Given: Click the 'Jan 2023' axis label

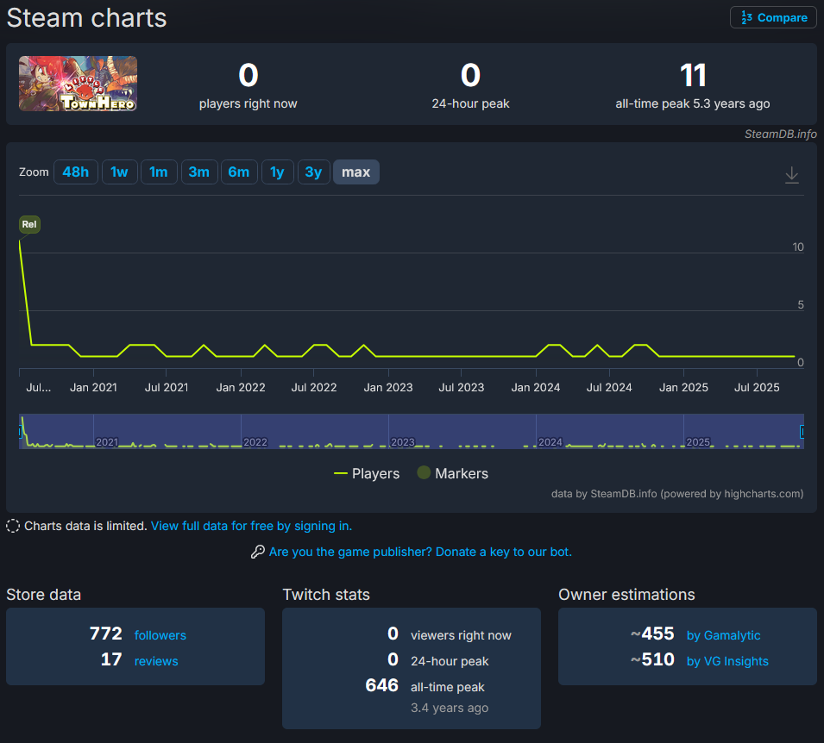Looking at the screenshot, I should tap(388, 388).
